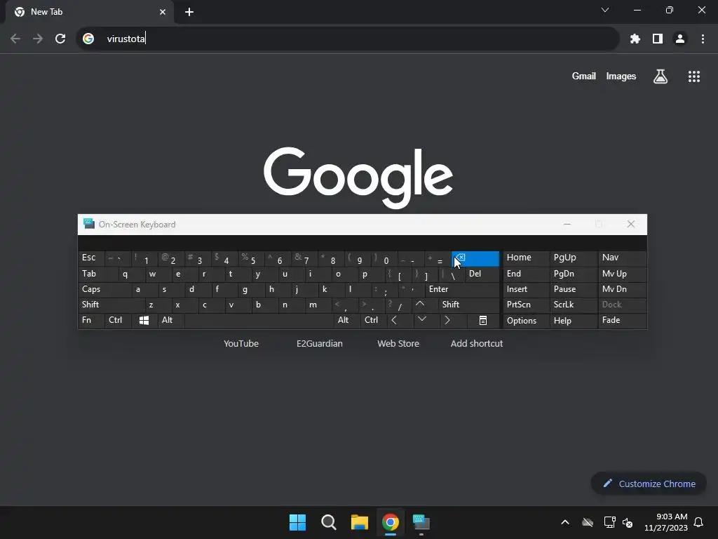Close the New Tab tab

click(163, 12)
